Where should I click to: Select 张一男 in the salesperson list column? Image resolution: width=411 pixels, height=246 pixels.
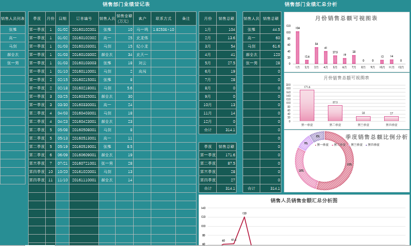tap(13, 63)
